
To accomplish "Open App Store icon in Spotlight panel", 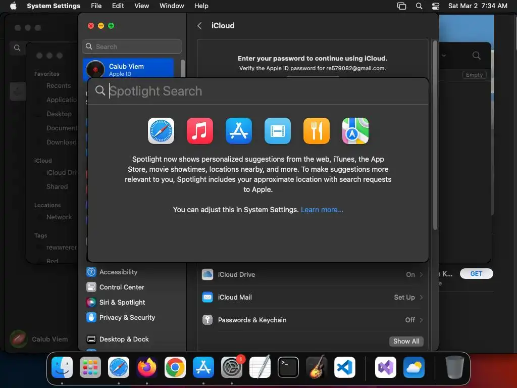I will [x=239, y=131].
